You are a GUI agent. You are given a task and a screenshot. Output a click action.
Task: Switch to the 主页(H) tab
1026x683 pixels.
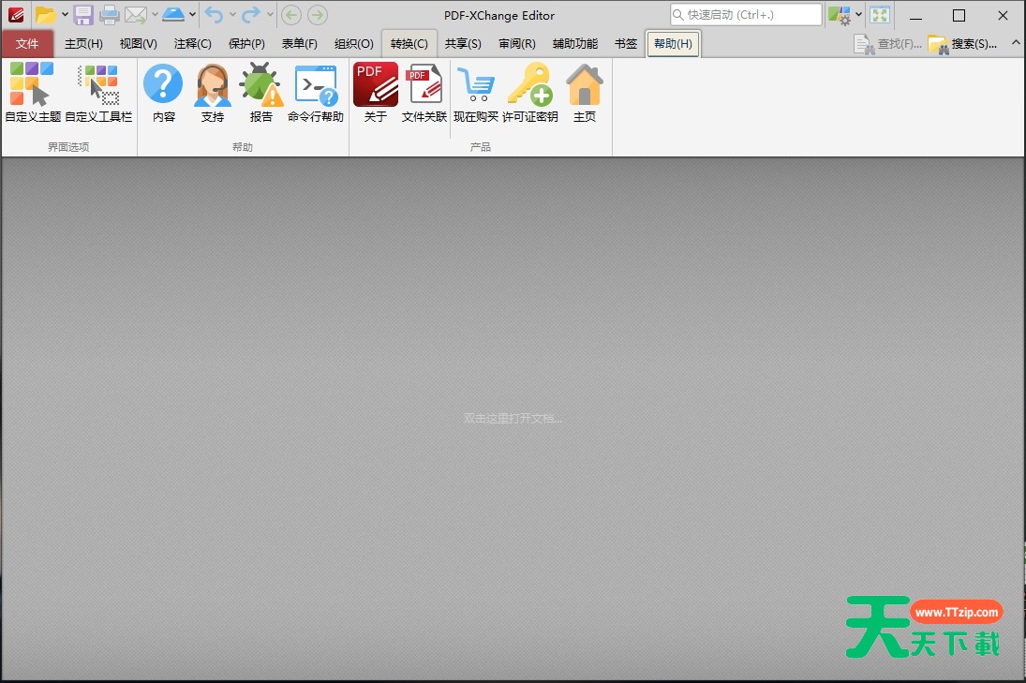point(83,44)
